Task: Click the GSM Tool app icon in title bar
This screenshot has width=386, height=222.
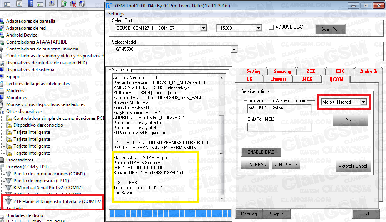Action: (x=109, y=6)
